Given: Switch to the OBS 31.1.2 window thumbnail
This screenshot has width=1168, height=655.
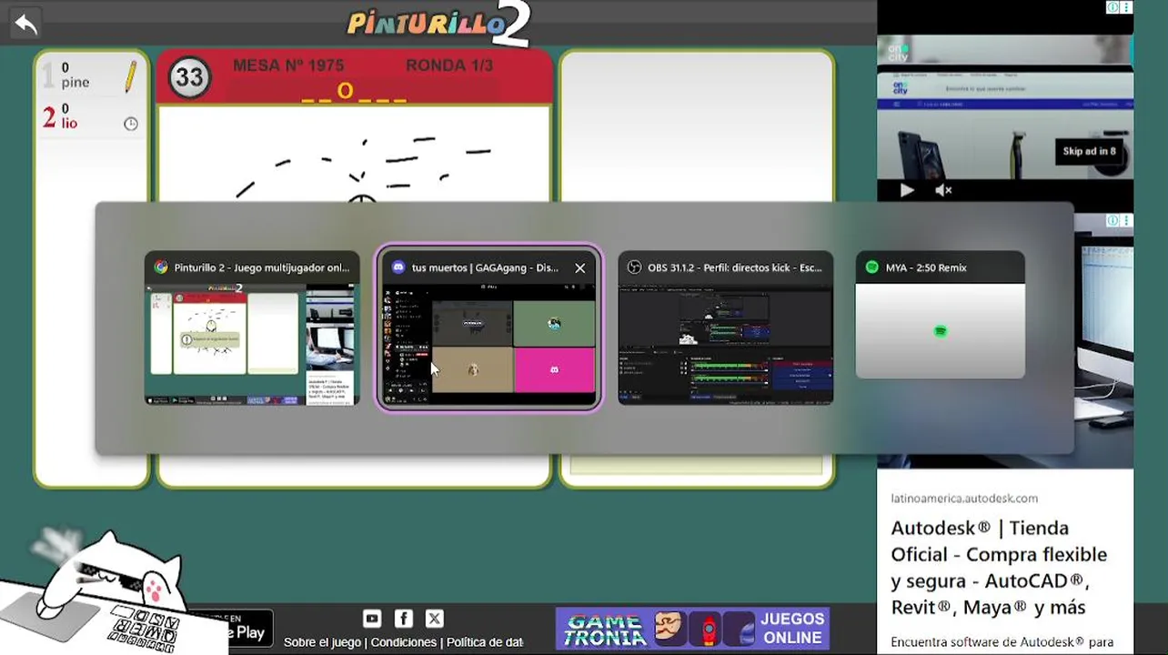Looking at the screenshot, I should [726, 329].
